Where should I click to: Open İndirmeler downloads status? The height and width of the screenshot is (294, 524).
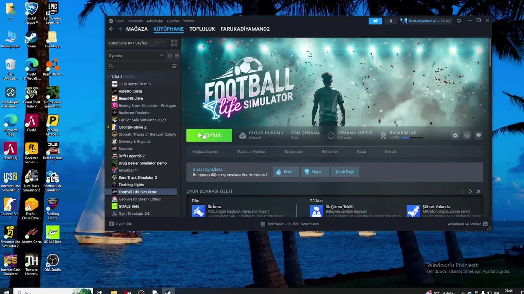coord(290,224)
